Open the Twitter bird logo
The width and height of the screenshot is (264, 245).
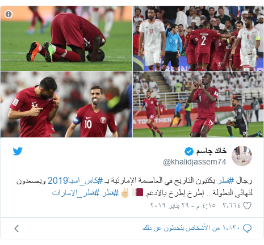click(18, 151)
